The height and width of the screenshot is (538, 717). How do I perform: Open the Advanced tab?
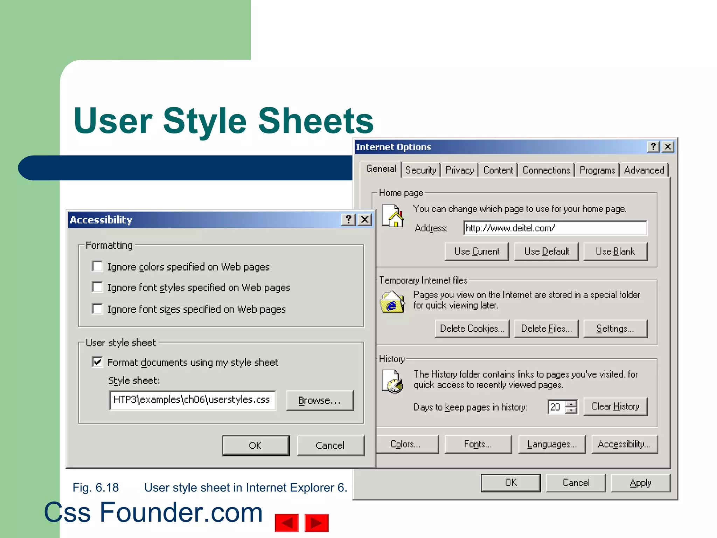(644, 170)
